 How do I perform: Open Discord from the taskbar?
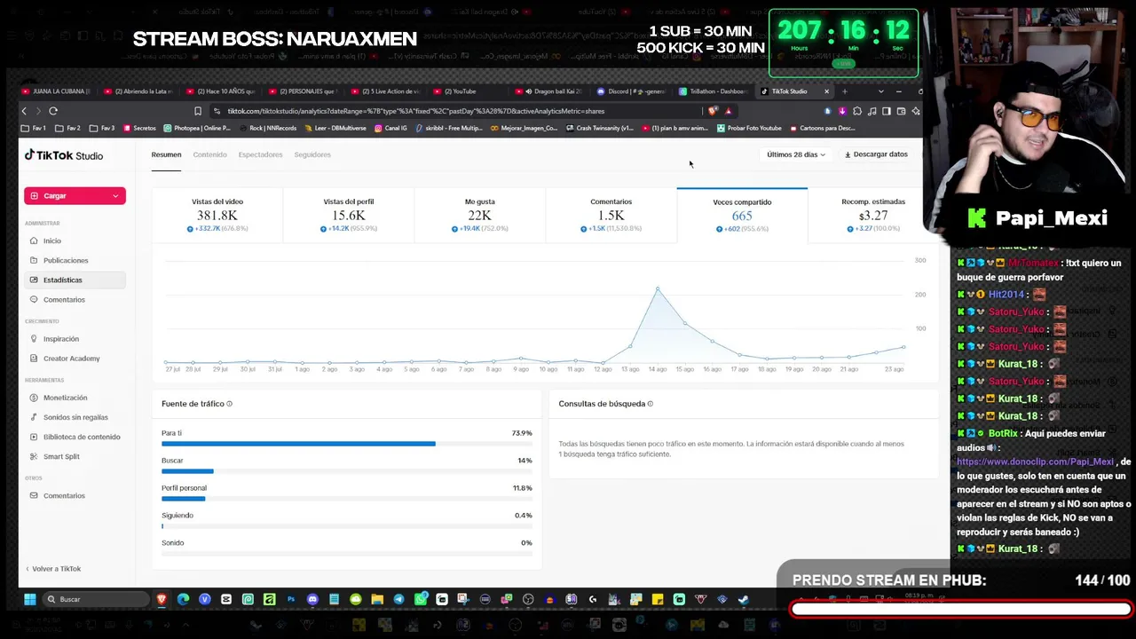312,600
